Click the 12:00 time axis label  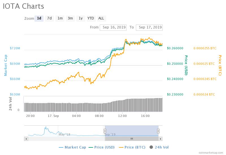pos(122,116)
